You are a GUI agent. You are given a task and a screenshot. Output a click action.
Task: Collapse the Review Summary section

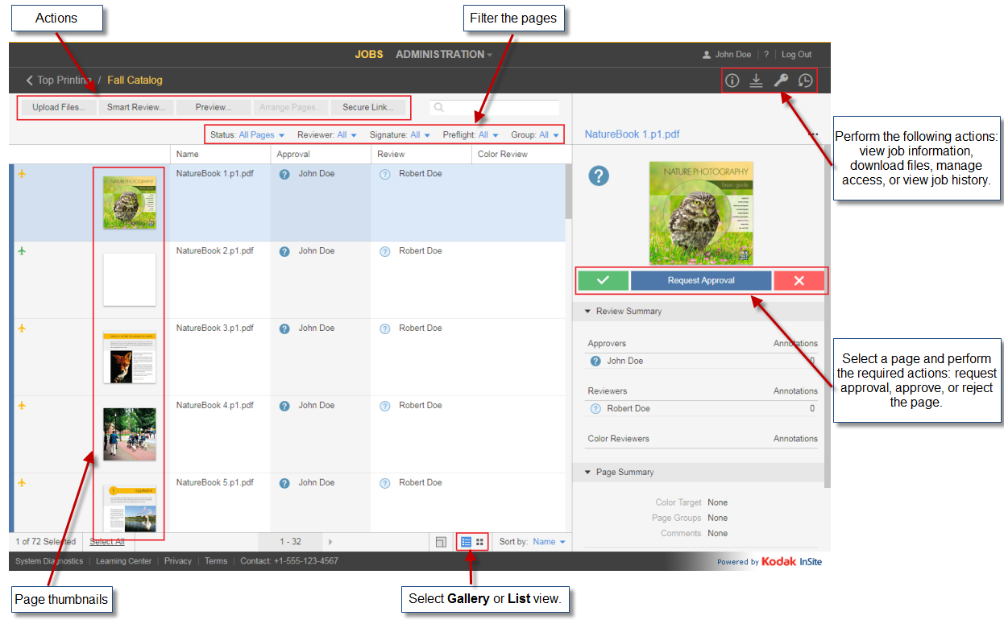[x=588, y=311]
